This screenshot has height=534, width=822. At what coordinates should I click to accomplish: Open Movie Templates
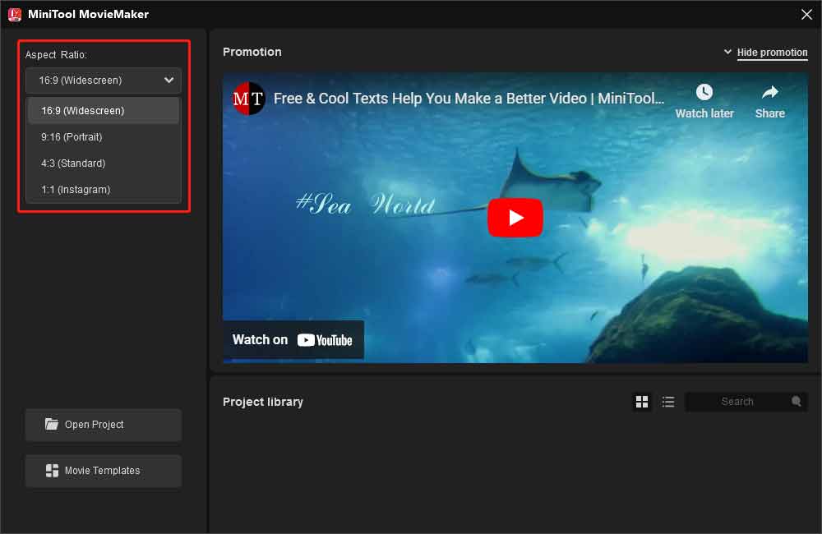point(104,471)
